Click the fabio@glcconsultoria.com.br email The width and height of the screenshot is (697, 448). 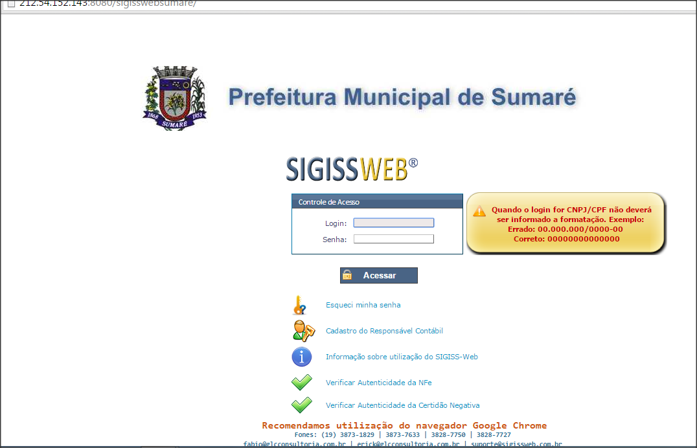[294, 444]
